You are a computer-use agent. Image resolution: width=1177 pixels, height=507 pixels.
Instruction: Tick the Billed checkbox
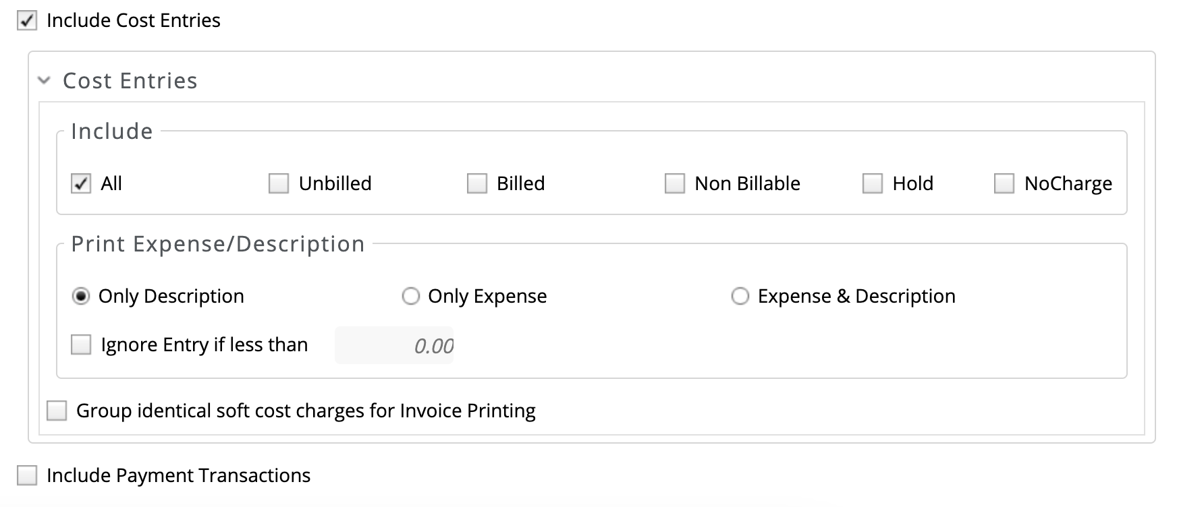477,183
